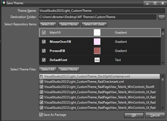Click theme files list scroll up arrow

tap(163, 76)
